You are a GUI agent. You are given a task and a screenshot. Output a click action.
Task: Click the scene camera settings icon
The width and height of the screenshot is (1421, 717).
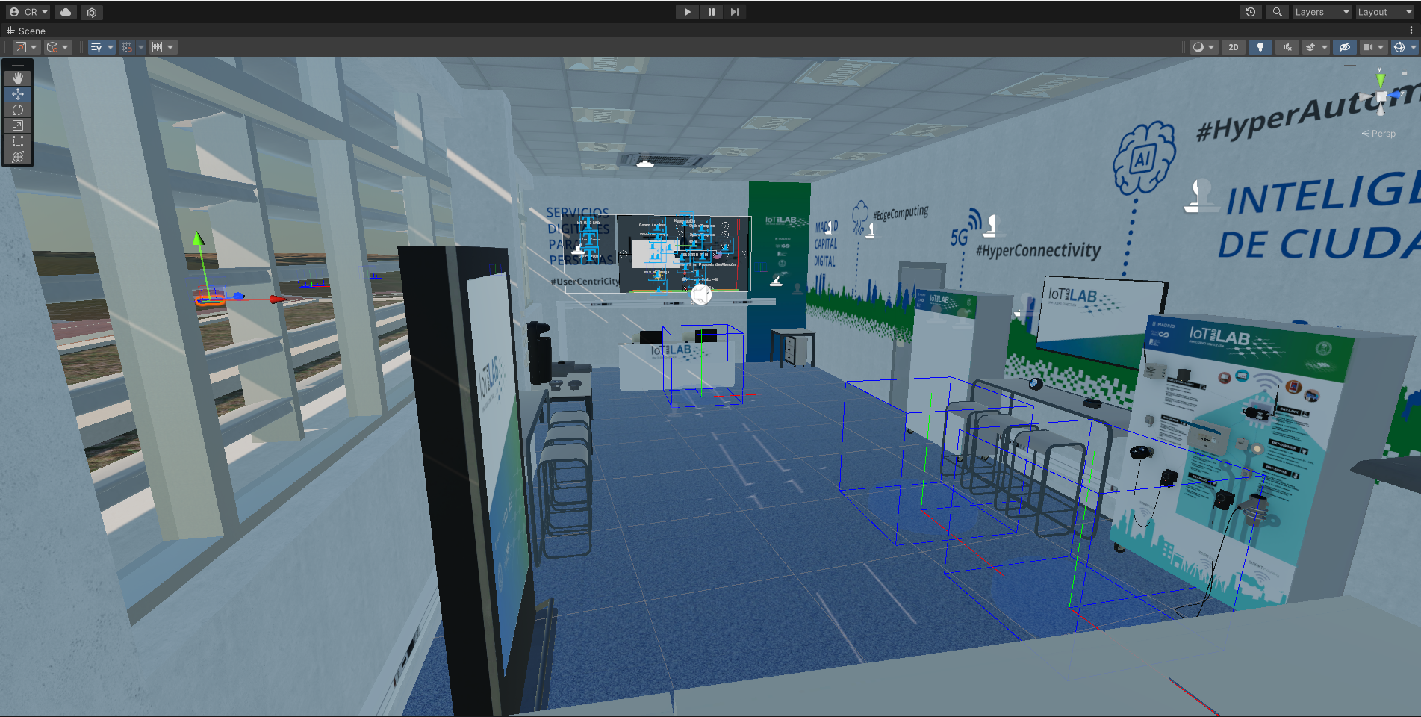(1367, 47)
